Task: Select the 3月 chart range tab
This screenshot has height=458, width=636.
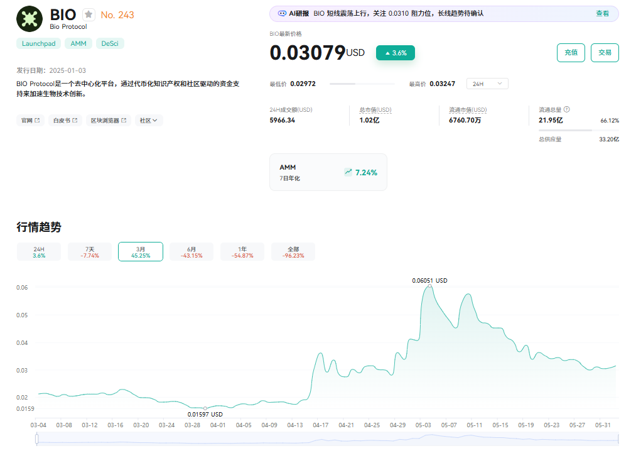Action: [141, 252]
